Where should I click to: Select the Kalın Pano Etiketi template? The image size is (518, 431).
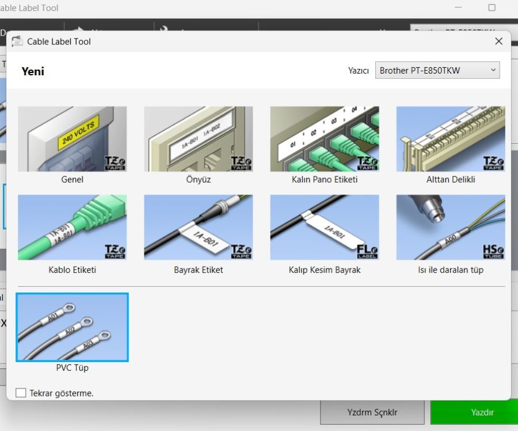pyautogui.click(x=325, y=139)
